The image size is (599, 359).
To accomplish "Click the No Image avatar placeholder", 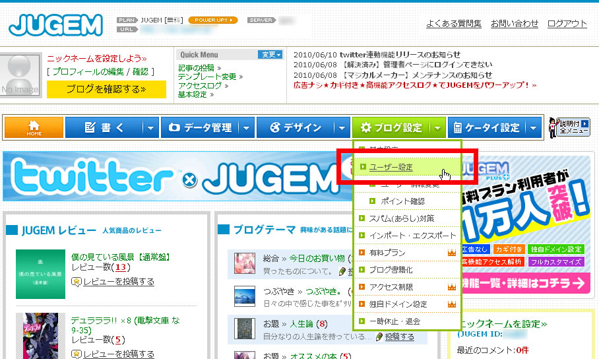I will coord(20,75).
